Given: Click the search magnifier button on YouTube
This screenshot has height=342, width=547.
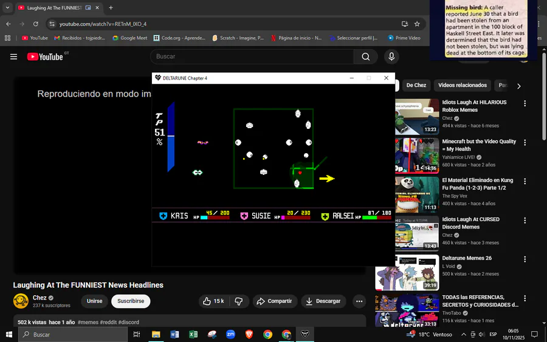Looking at the screenshot, I should 366,56.
